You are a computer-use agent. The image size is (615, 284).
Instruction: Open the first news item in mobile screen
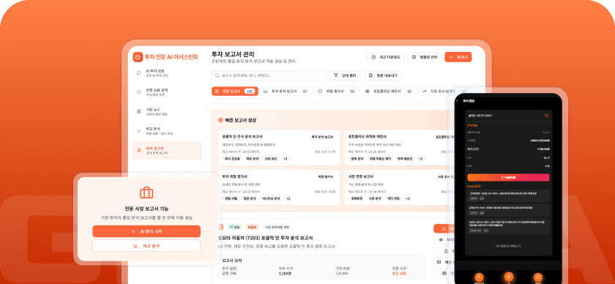(508, 195)
